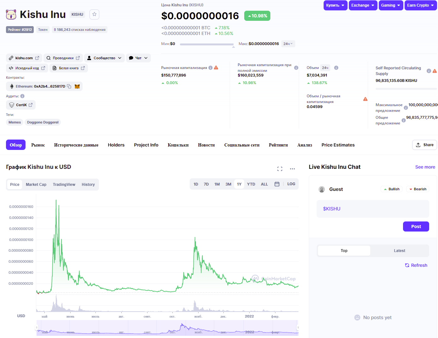438x338 pixels.
Task: Open the Исходный код link
Action: 27,68
